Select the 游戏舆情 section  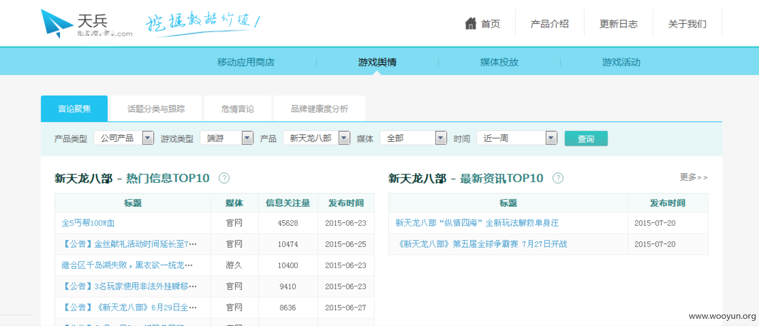click(x=377, y=62)
